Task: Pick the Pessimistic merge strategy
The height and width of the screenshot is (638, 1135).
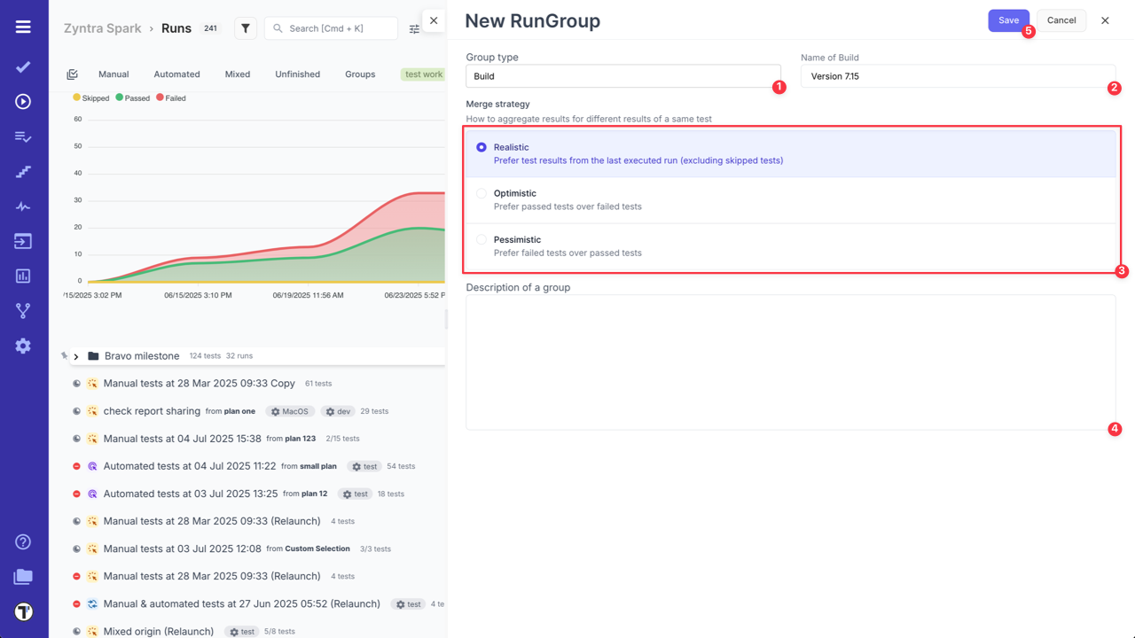Action: tap(481, 239)
